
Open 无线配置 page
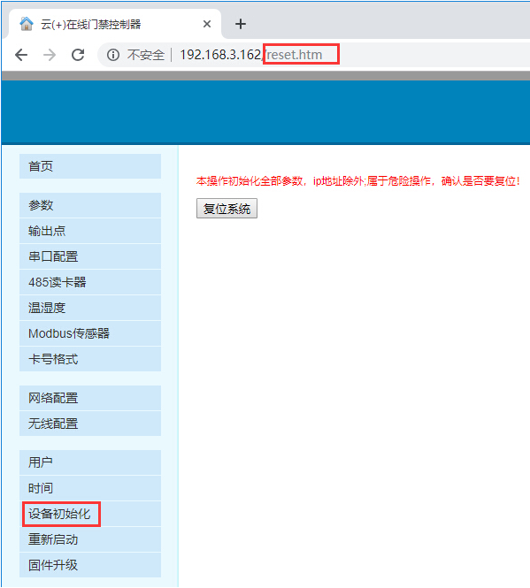tap(90, 424)
